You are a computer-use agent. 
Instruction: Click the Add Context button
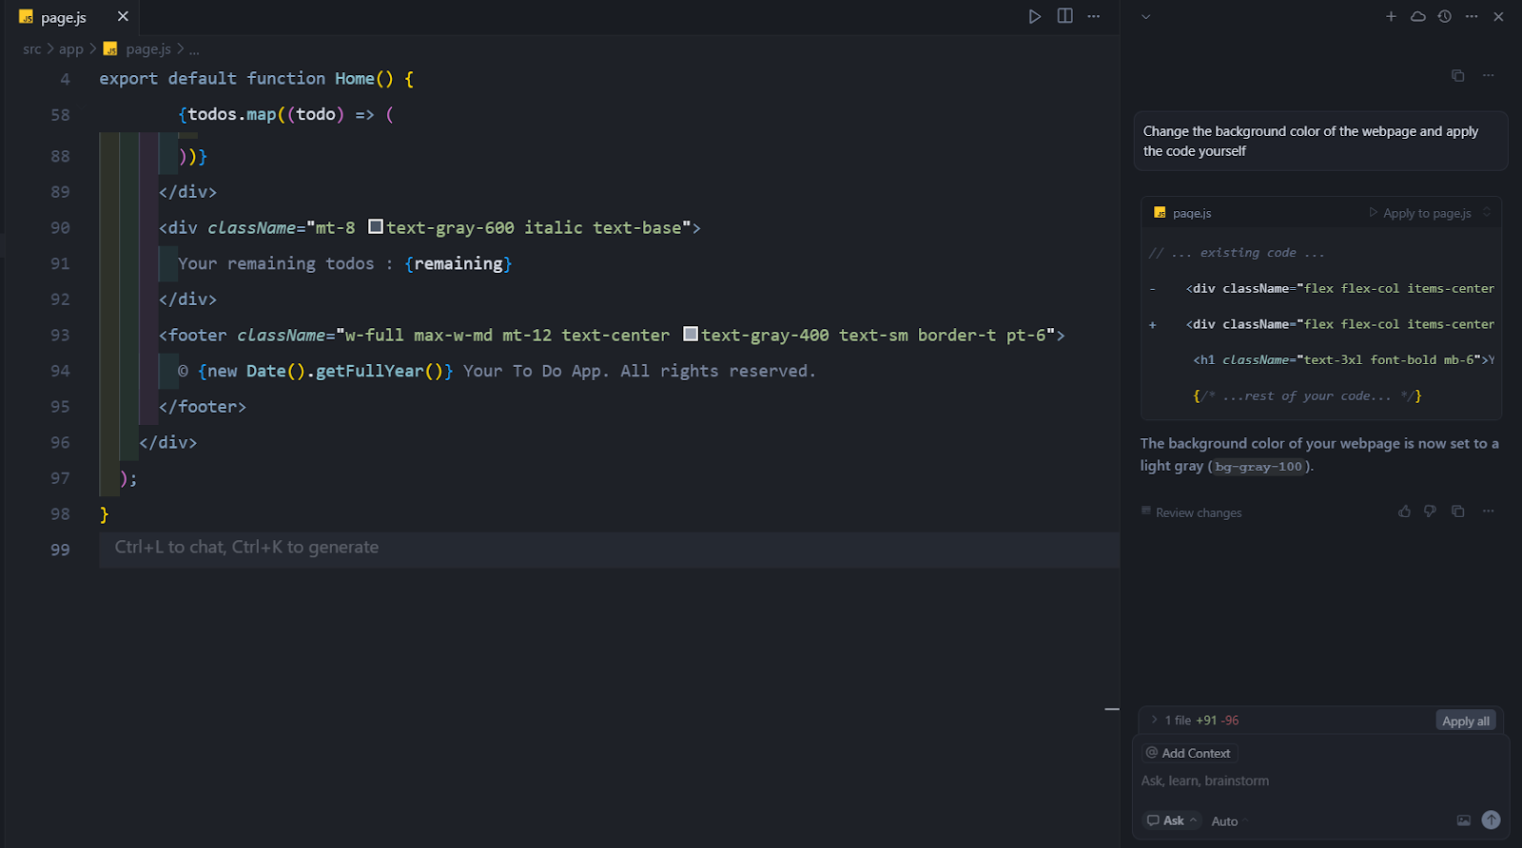pyautogui.click(x=1189, y=753)
